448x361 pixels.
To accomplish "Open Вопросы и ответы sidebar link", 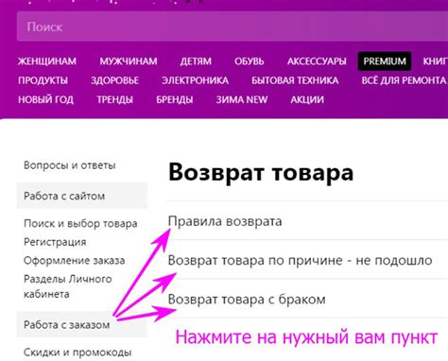I will pos(70,165).
